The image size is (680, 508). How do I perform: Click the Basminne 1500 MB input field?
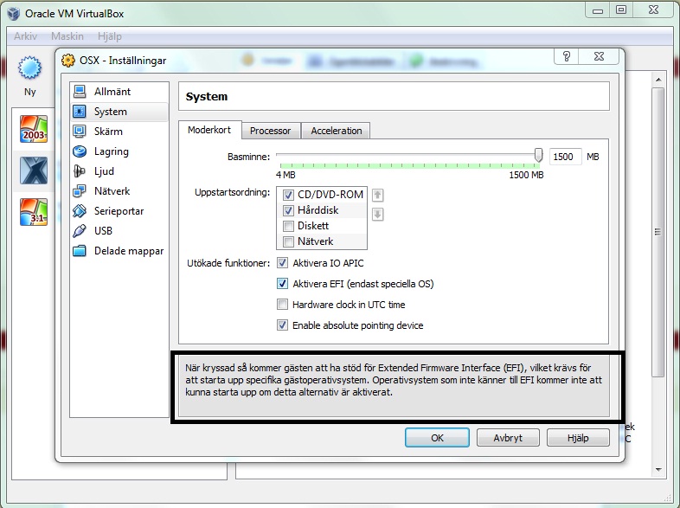pyautogui.click(x=565, y=157)
